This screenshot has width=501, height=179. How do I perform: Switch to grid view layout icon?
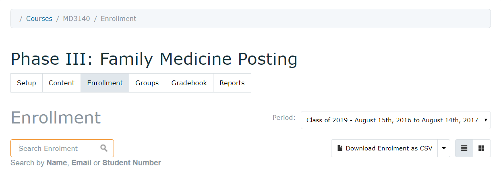tap(482, 148)
